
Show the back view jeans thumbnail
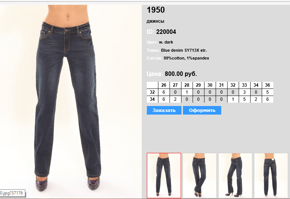coord(271,176)
